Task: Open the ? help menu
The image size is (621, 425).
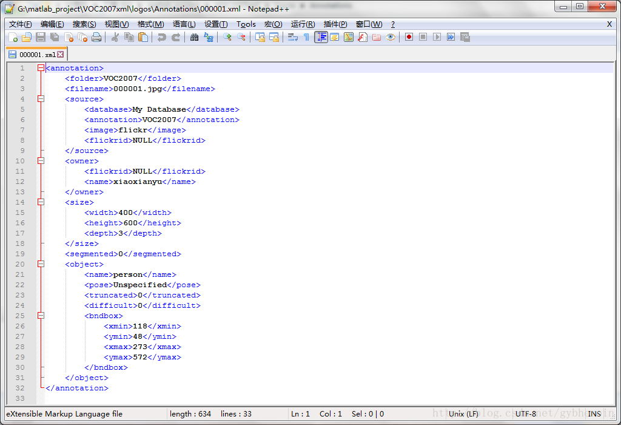Action: click(393, 24)
